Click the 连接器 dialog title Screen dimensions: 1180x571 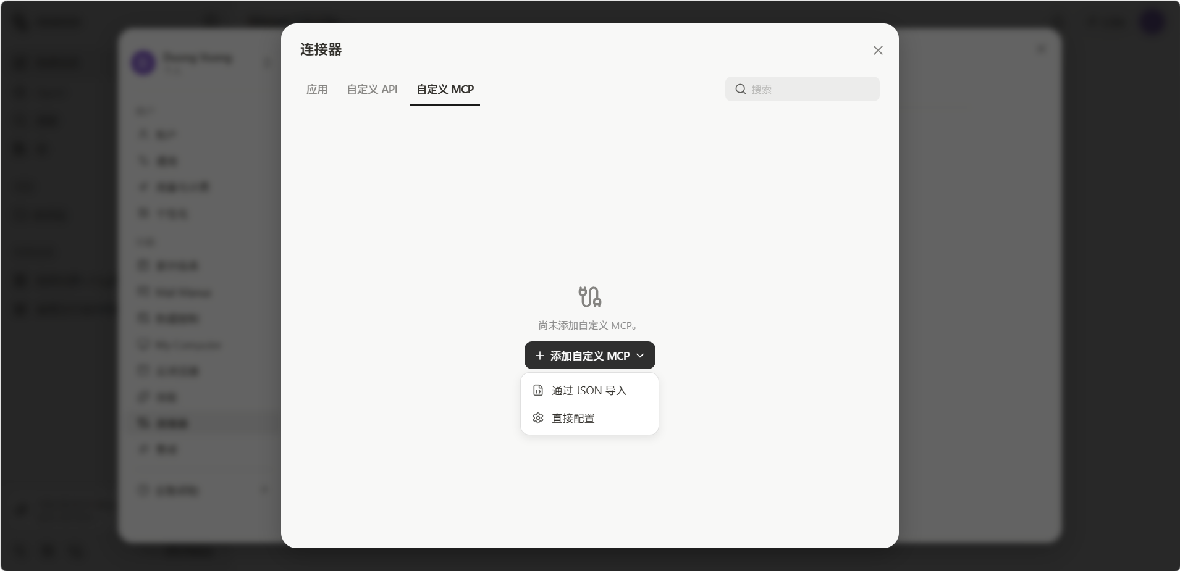point(321,49)
